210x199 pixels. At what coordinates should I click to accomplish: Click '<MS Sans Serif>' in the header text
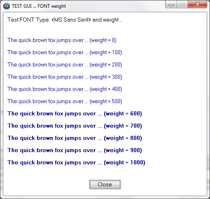click(71, 20)
